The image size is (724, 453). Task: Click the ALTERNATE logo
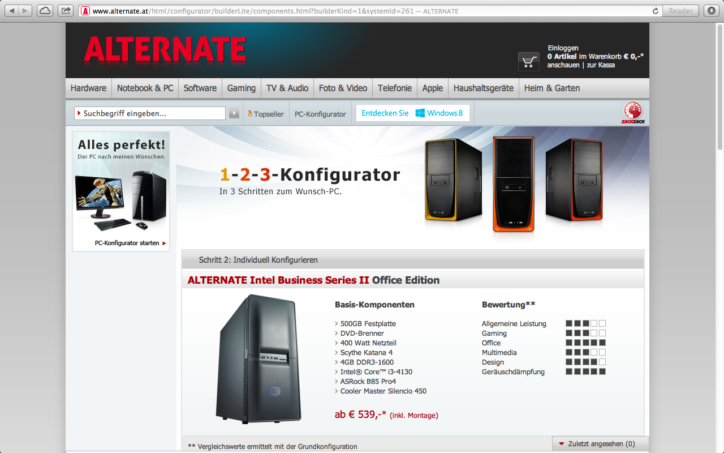click(165, 49)
